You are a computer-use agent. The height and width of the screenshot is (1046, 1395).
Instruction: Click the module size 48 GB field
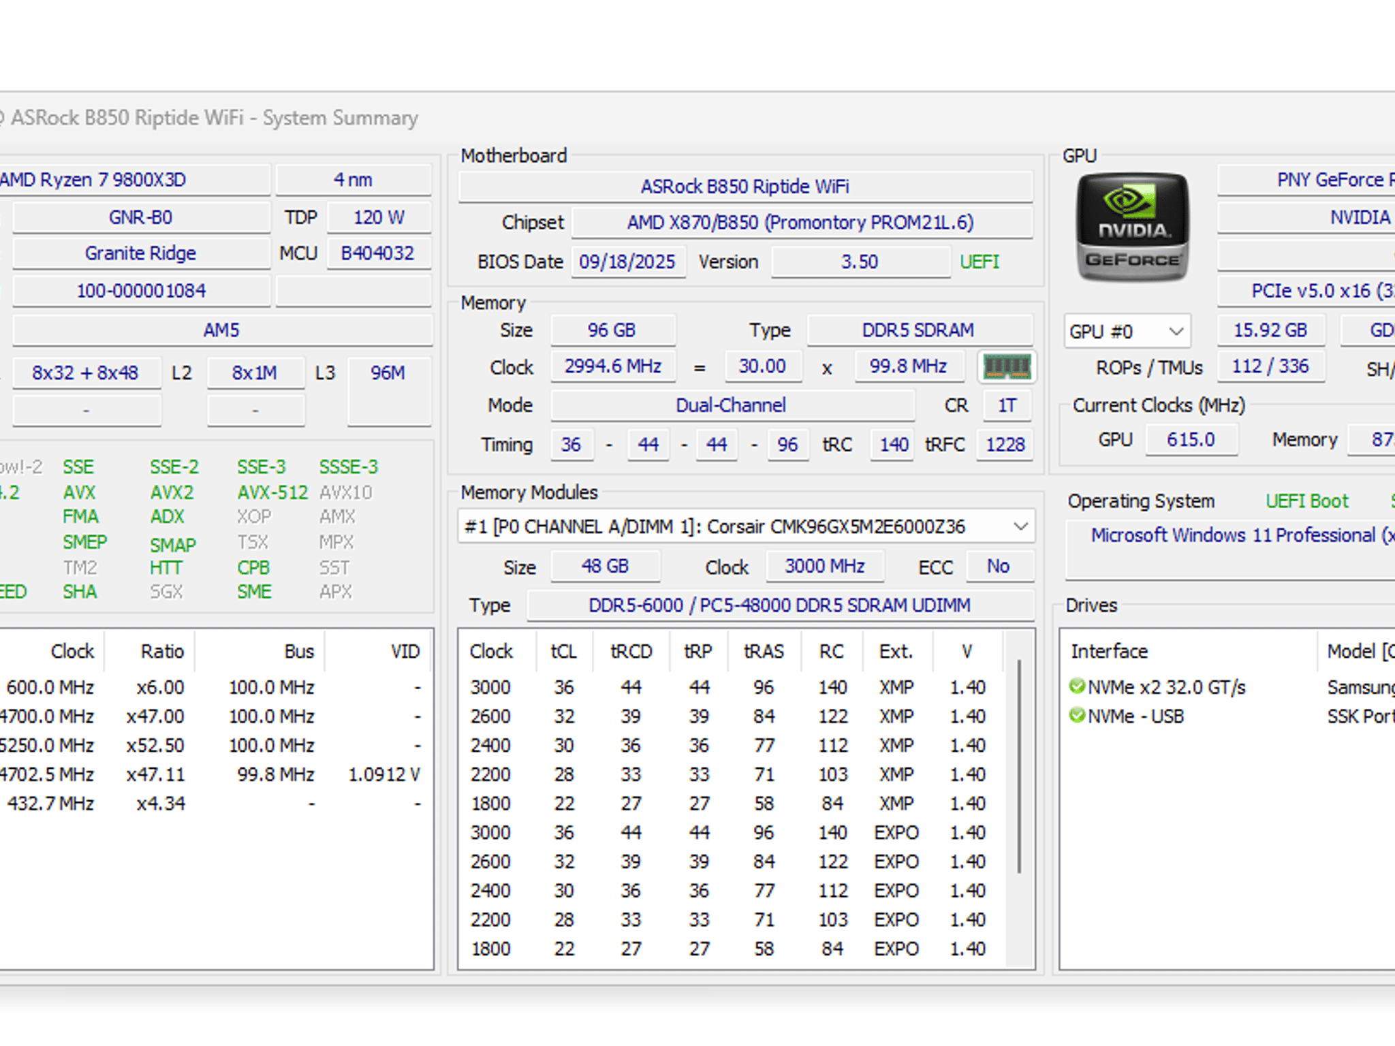(x=605, y=567)
